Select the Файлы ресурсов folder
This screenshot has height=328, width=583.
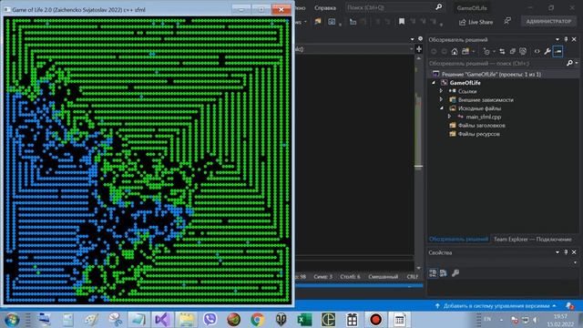(479, 134)
